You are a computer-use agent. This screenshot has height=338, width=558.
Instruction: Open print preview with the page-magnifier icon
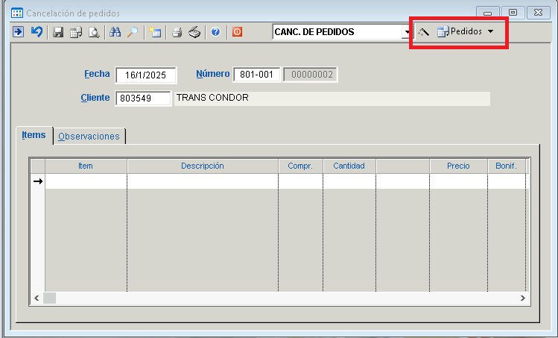point(94,32)
